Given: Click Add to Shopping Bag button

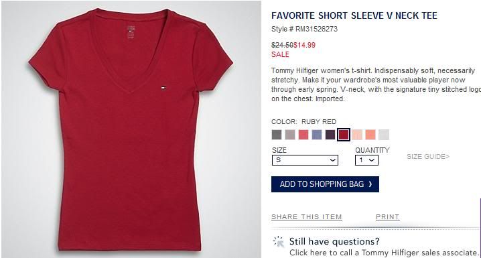Looking at the screenshot, I should (x=325, y=184).
